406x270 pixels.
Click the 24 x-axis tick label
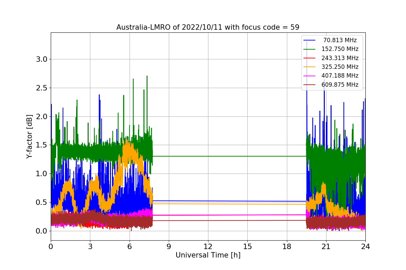(365, 247)
